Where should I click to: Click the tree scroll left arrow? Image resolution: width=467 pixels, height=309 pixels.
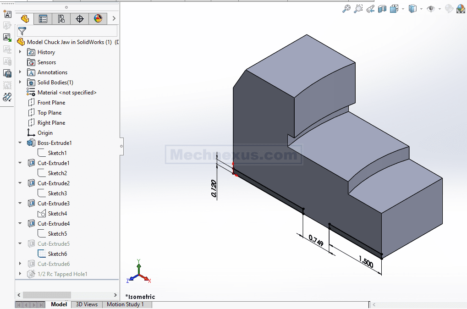(x=19, y=295)
